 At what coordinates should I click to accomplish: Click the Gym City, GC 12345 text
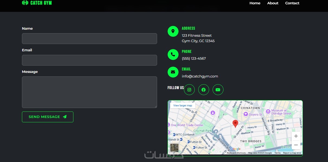point(198,41)
